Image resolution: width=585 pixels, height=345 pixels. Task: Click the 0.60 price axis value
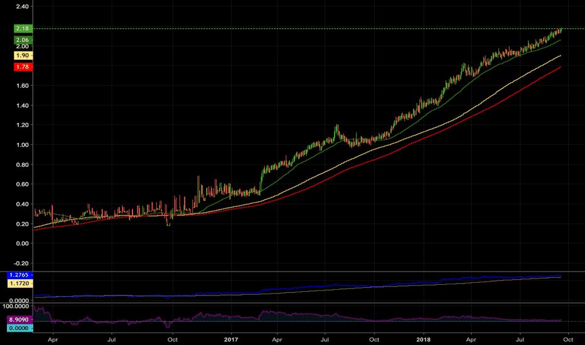(23, 184)
